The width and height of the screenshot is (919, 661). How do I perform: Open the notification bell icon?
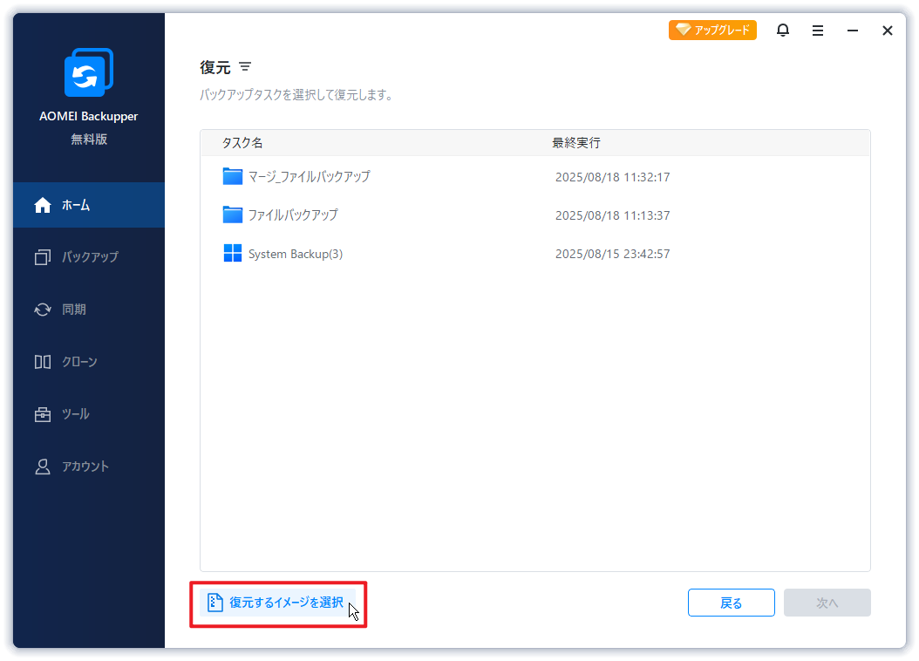(783, 31)
